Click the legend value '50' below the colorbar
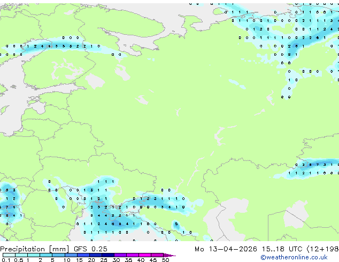Screen dimensions: 339x262 click(165, 260)
